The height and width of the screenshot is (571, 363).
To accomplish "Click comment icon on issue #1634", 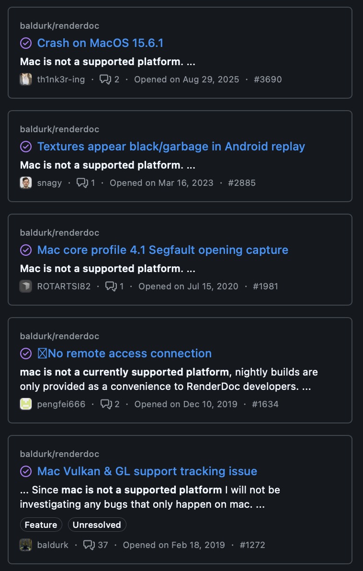I will click(106, 404).
